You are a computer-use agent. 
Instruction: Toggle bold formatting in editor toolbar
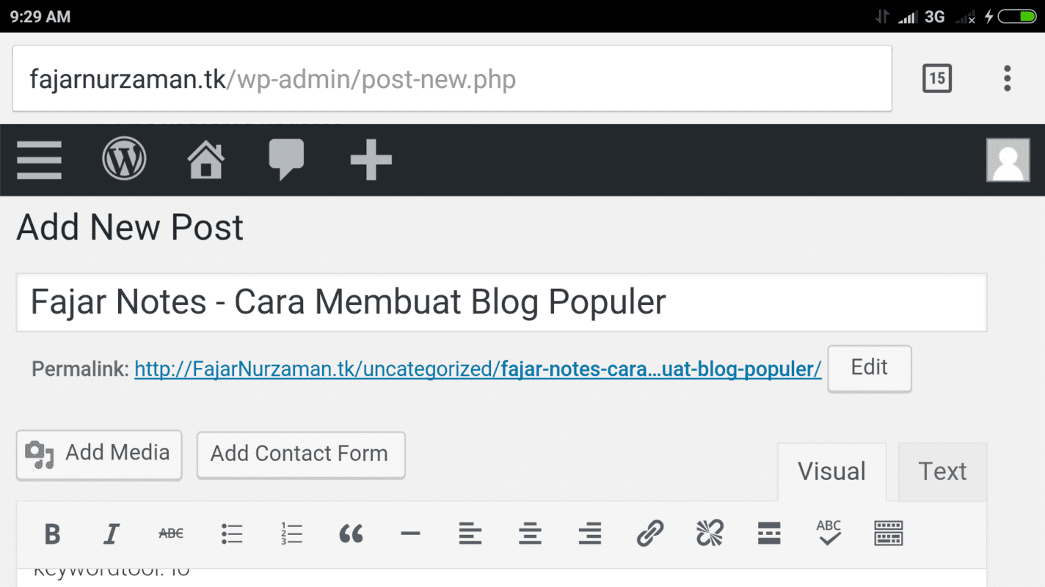(52, 534)
